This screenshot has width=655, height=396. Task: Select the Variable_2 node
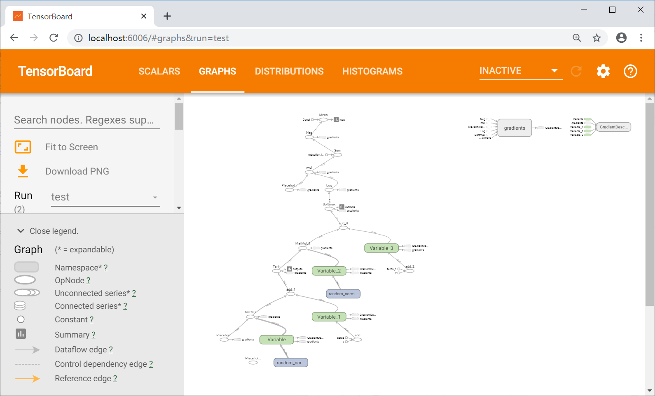click(329, 271)
